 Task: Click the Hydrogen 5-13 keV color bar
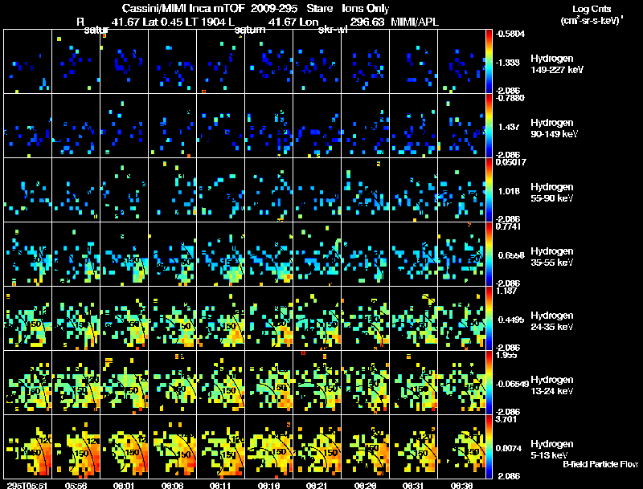click(x=489, y=447)
